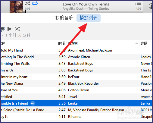Click the now-playing title Love On Your Own Terms
Screen dimensions: 153x123
(x=86, y=4)
